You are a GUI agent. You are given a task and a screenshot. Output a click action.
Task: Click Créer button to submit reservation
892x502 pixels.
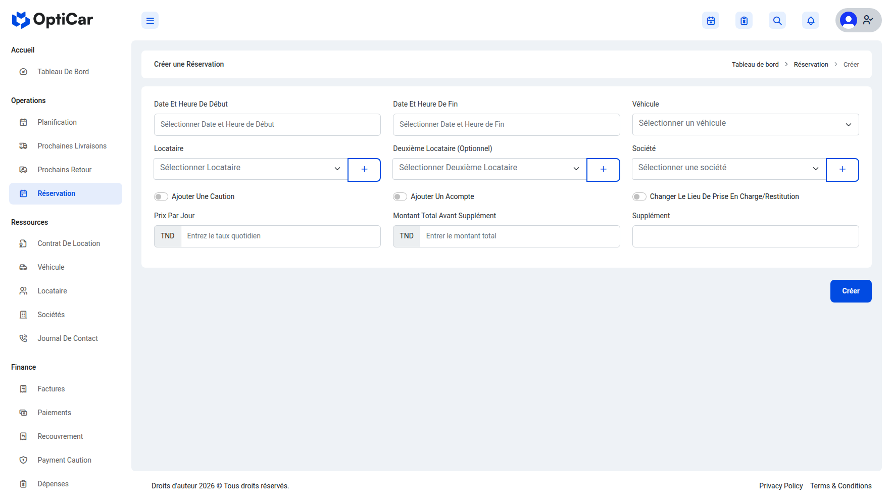pyautogui.click(x=851, y=291)
